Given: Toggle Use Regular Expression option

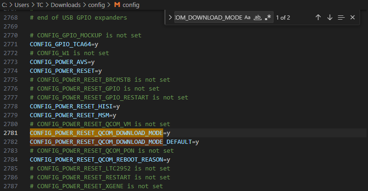Looking at the screenshot, I should pyautogui.click(x=268, y=18).
